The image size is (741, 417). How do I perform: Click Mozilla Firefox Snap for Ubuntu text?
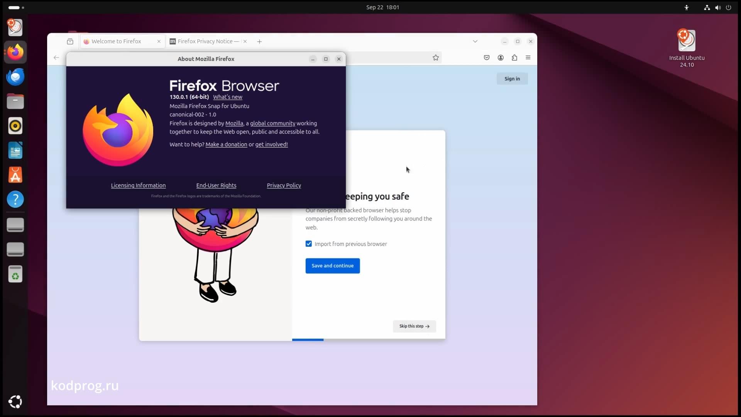(209, 106)
